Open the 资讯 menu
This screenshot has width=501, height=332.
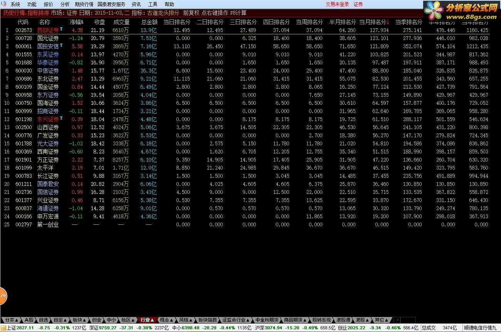pyautogui.click(x=136, y=4)
